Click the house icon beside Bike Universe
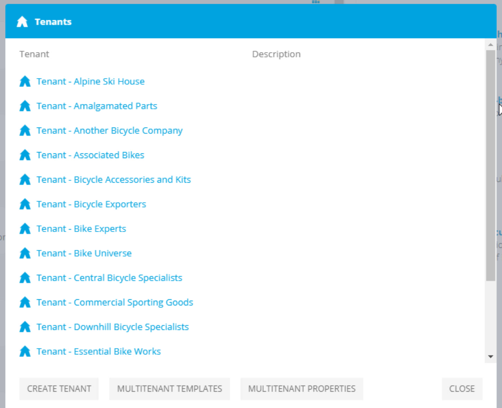Screen dimensions: 502x408 (25, 253)
